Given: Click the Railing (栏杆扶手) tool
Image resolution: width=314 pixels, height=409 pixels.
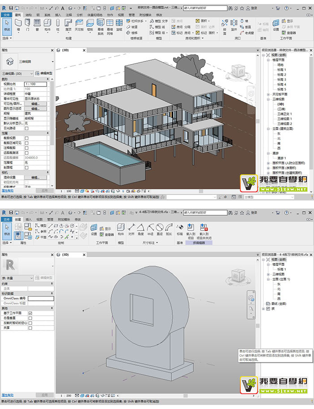Looking at the screenshot, I should tap(136, 21).
